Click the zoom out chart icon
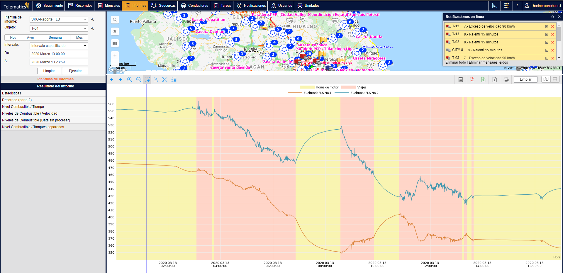This screenshot has width=563, height=273. (x=139, y=80)
